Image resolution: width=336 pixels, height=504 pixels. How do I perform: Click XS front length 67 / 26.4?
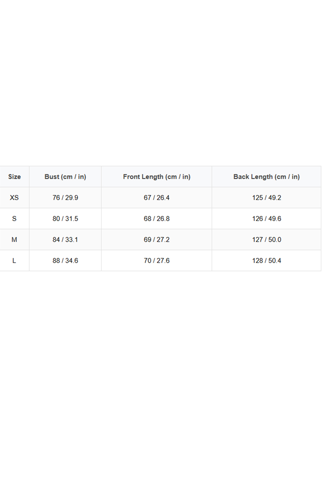click(x=157, y=198)
